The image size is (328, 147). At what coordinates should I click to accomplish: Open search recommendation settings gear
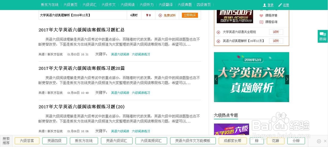(319, 141)
